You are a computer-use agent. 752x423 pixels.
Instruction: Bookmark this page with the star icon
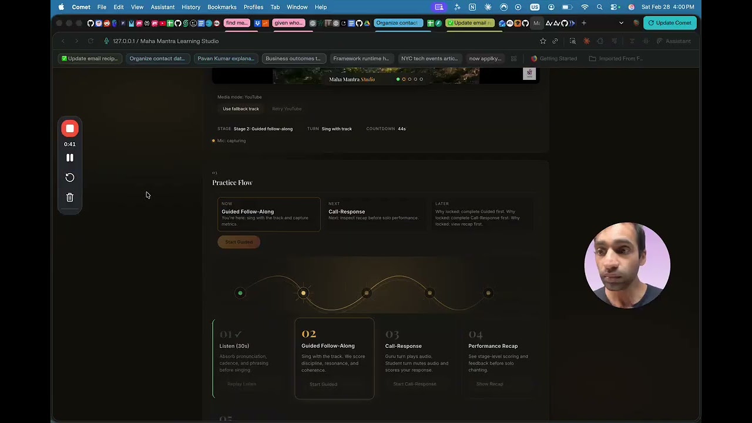543,41
